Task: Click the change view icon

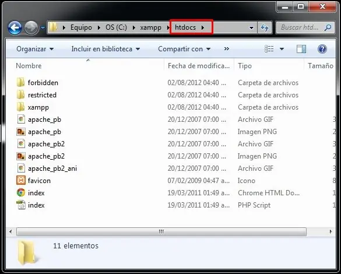Action: pyautogui.click(x=269, y=49)
